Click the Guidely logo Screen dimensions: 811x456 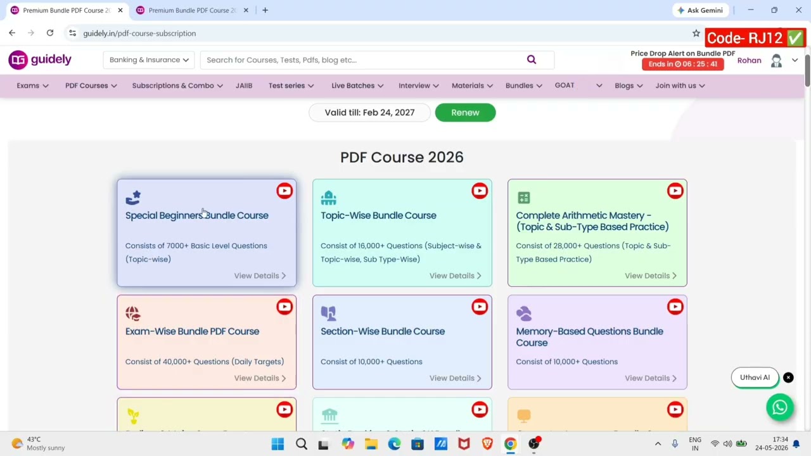pos(40,60)
